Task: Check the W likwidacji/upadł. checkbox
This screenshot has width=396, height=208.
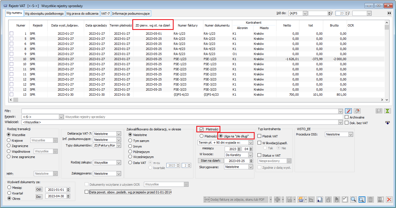Action: click(259, 143)
